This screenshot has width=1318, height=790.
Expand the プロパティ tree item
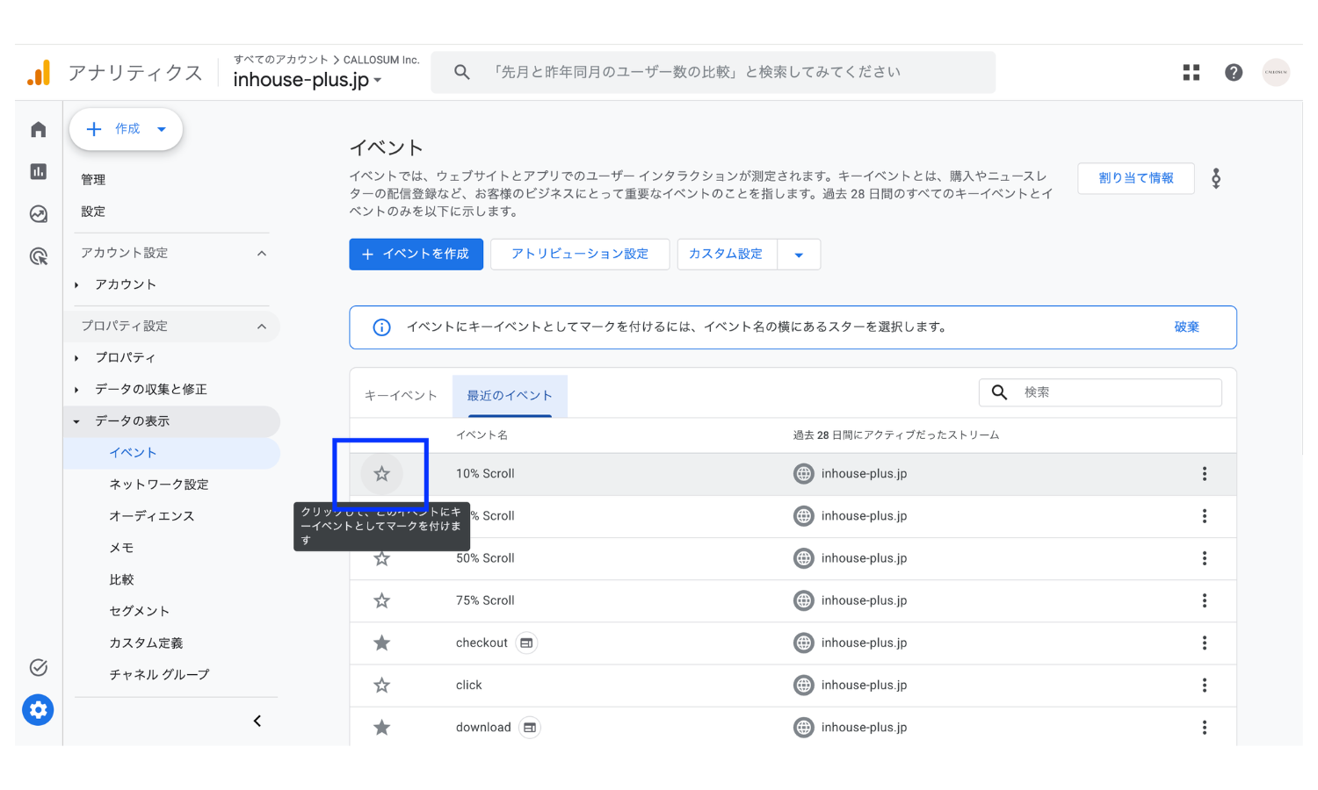(x=77, y=357)
